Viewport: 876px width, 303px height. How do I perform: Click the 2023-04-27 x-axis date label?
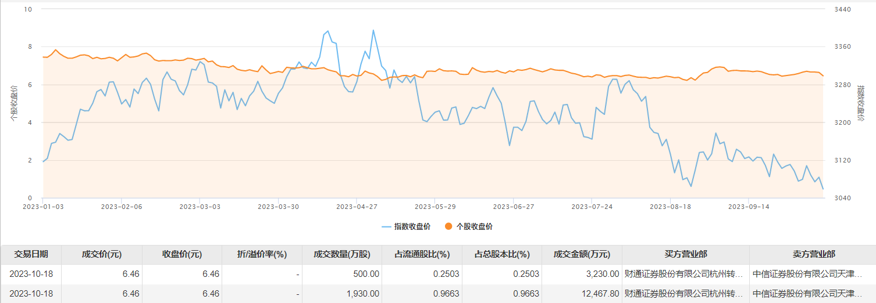pyautogui.click(x=356, y=206)
